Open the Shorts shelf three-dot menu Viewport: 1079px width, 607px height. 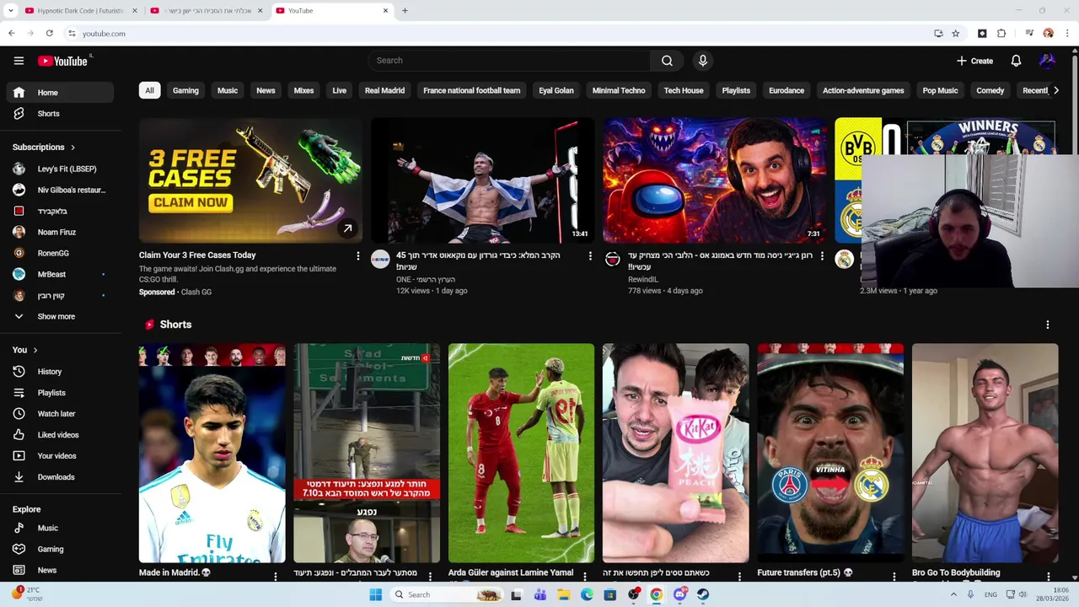[1048, 325]
